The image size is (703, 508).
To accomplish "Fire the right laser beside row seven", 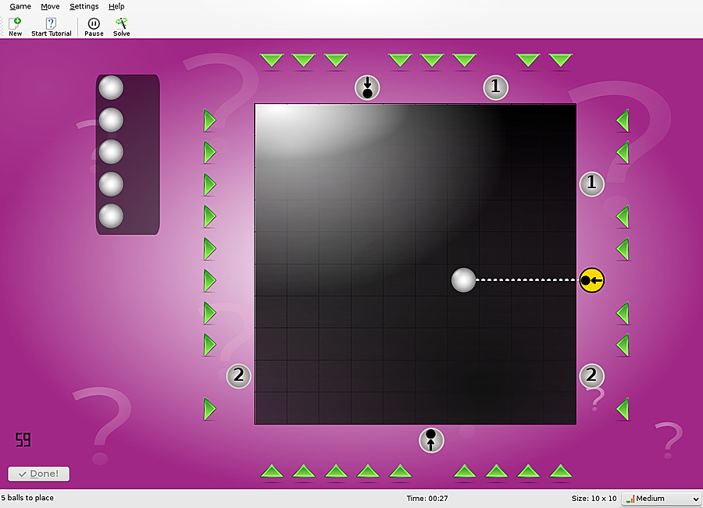I will click(x=623, y=313).
